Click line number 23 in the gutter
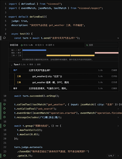The image size is (122, 159). [x=5, y=151]
